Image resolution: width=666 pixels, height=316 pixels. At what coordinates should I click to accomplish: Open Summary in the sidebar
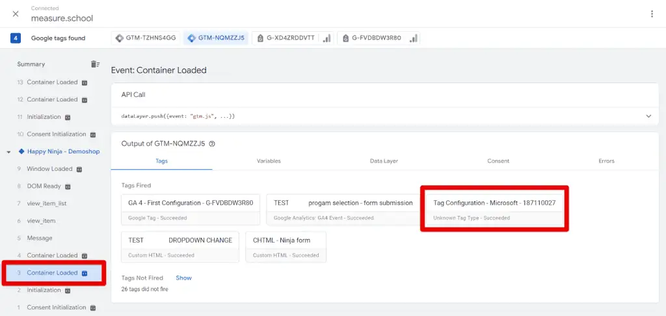click(x=31, y=64)
